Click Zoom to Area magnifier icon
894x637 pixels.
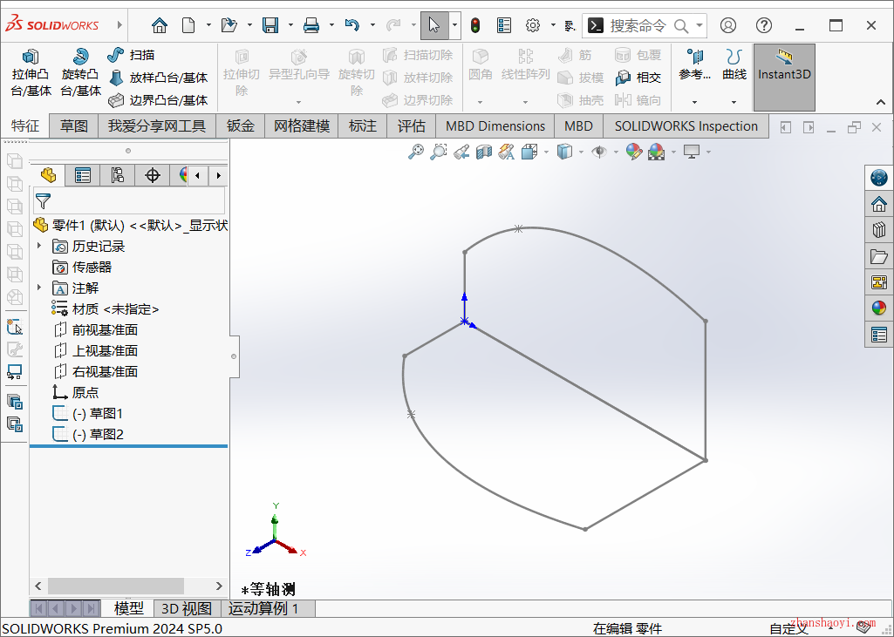[x=439, y=152]
